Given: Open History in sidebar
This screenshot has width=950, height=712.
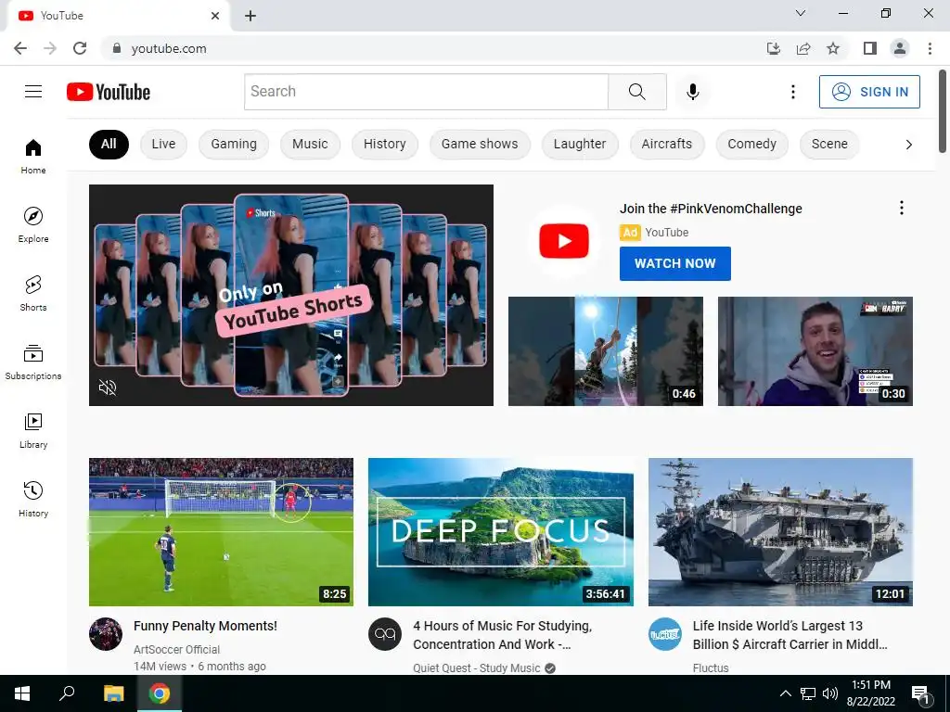Looking at the screenshot, I should point(33,500).
